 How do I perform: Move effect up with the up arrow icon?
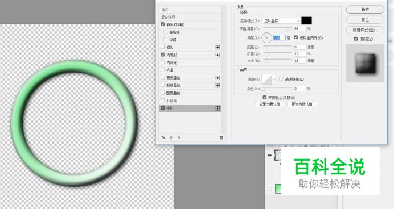click(x=171, y=137)
